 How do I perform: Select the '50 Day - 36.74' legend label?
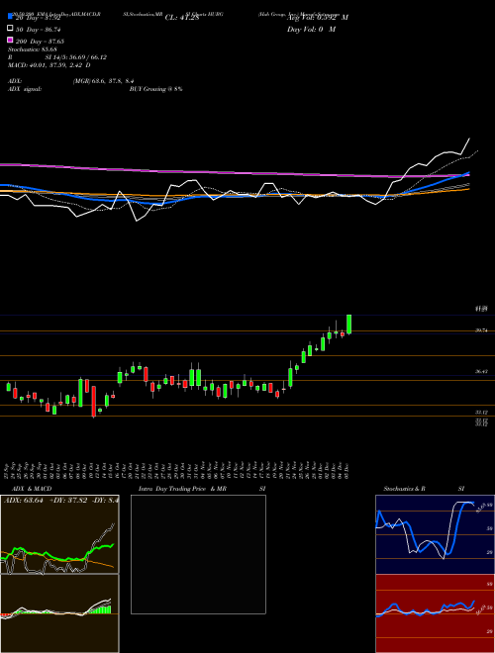click(38, 30)
